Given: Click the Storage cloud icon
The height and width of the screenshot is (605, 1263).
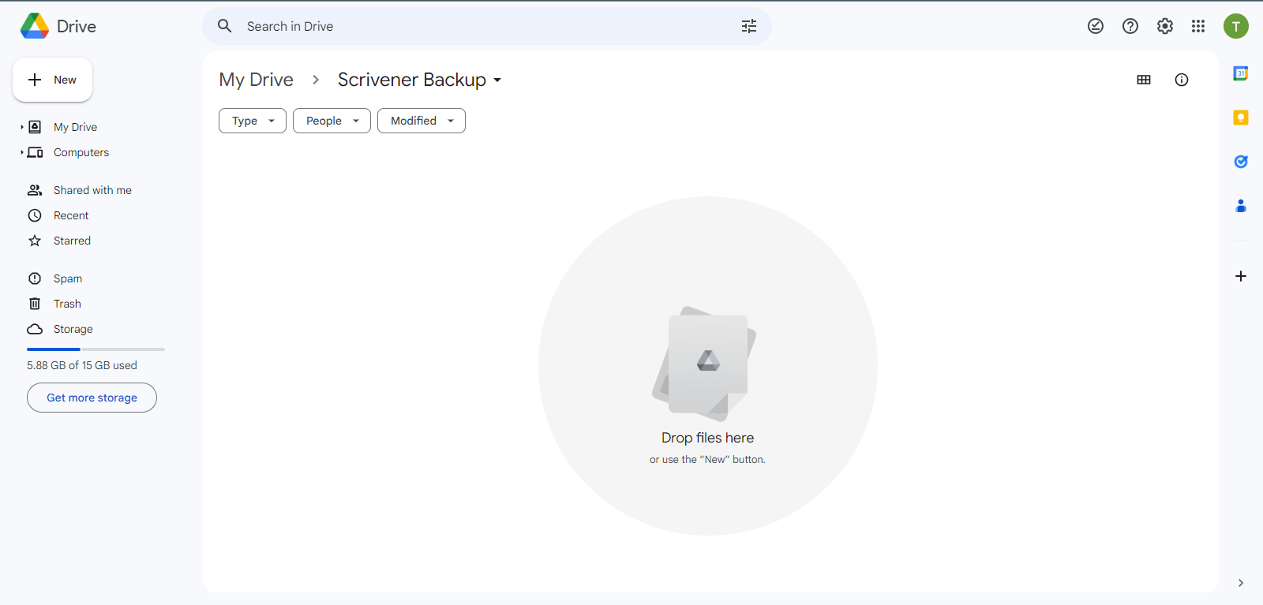Looking at the screenshot, I should pos(35,329).
